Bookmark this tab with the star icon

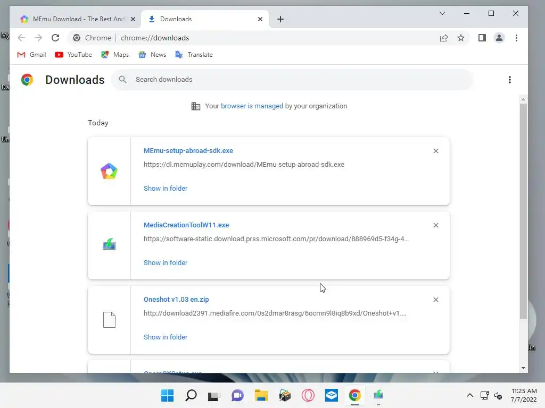[x=461, y=38]
